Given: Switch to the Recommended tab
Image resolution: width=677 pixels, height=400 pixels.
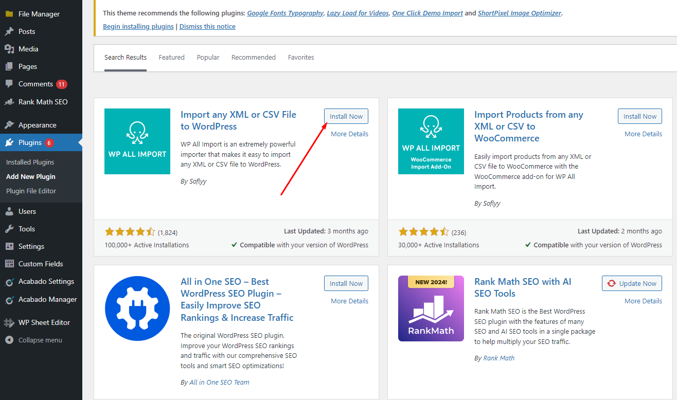Looking at the screenshot, I should click(x=254, y=57).
